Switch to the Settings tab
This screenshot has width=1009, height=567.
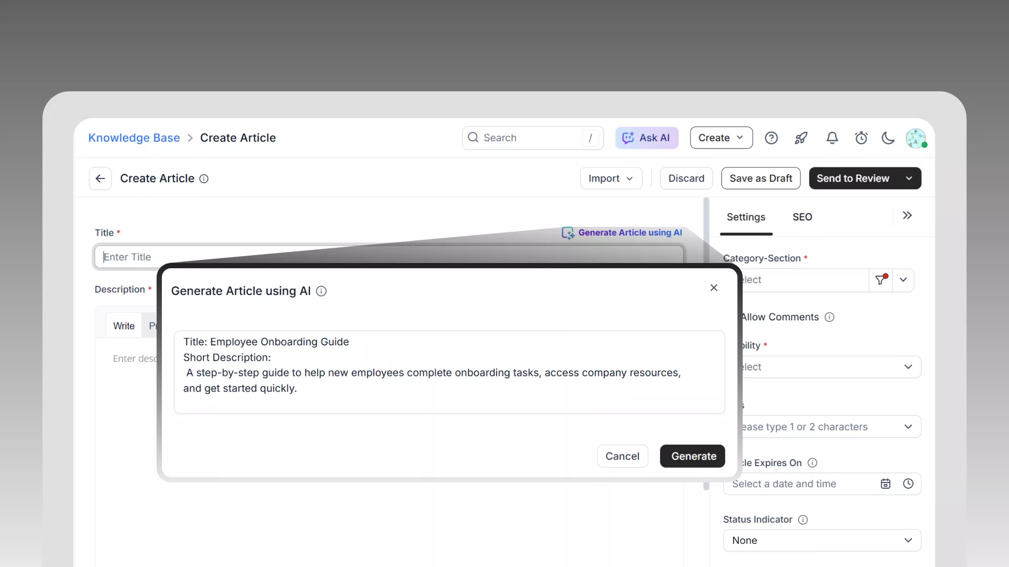pos(746,217)
